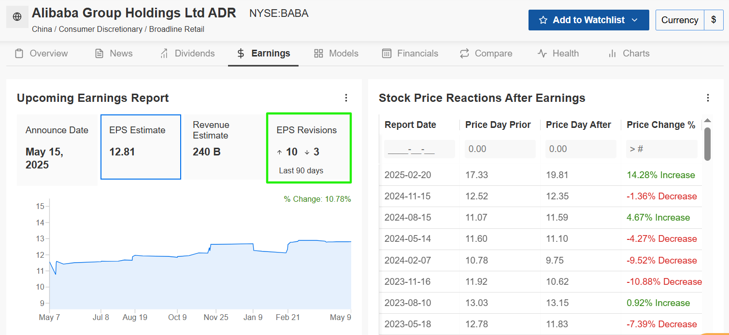Sort by Price Day After column header
The width and height of the screenshot is (729, 335).
[578, 125]
